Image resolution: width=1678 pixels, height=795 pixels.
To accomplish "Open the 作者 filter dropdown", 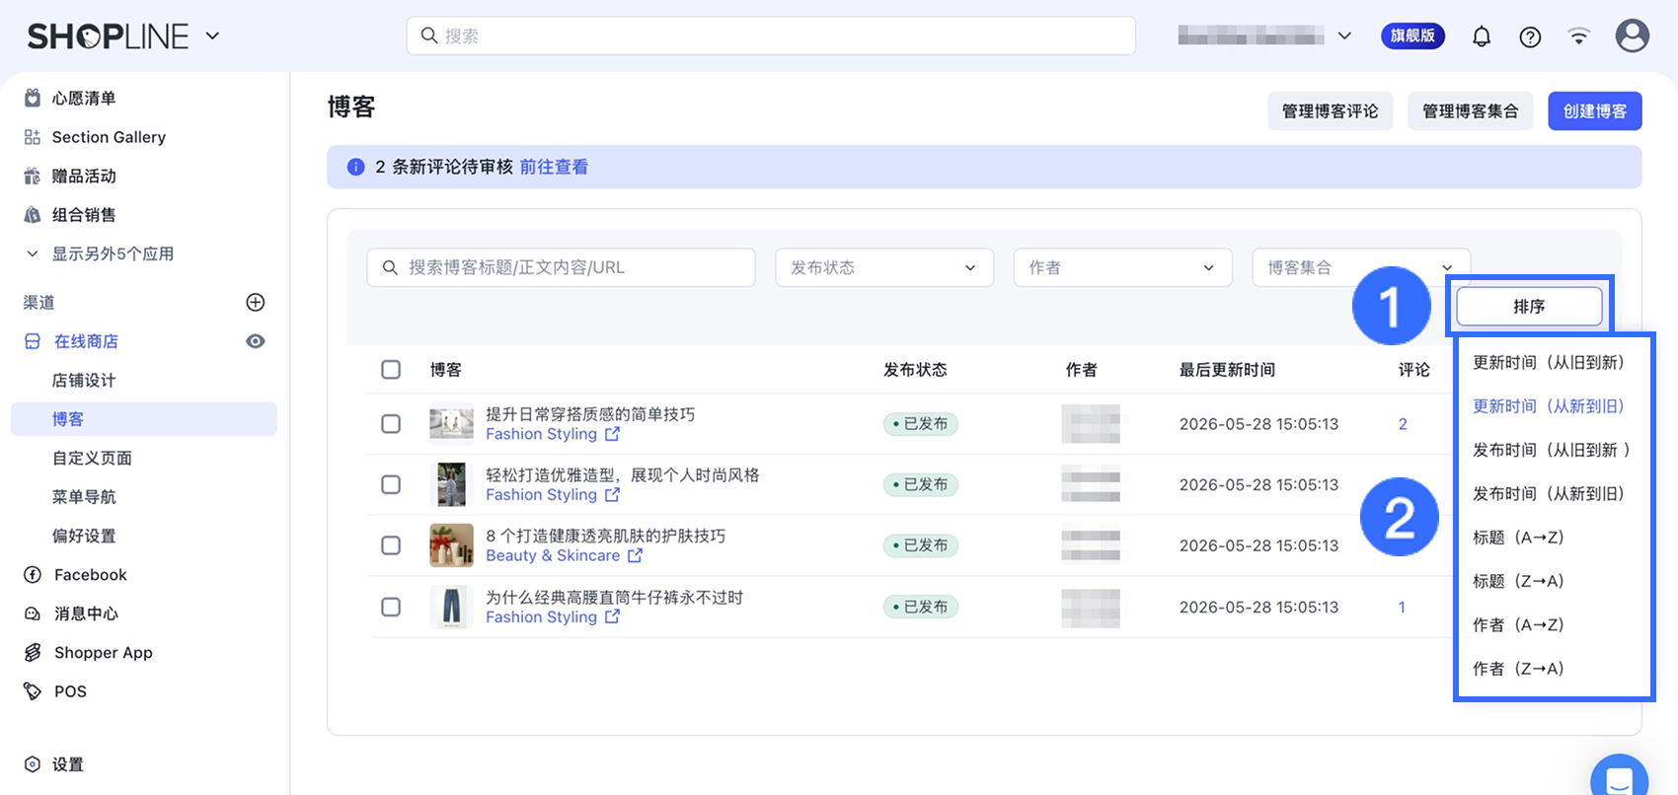I will (1123, 267).
